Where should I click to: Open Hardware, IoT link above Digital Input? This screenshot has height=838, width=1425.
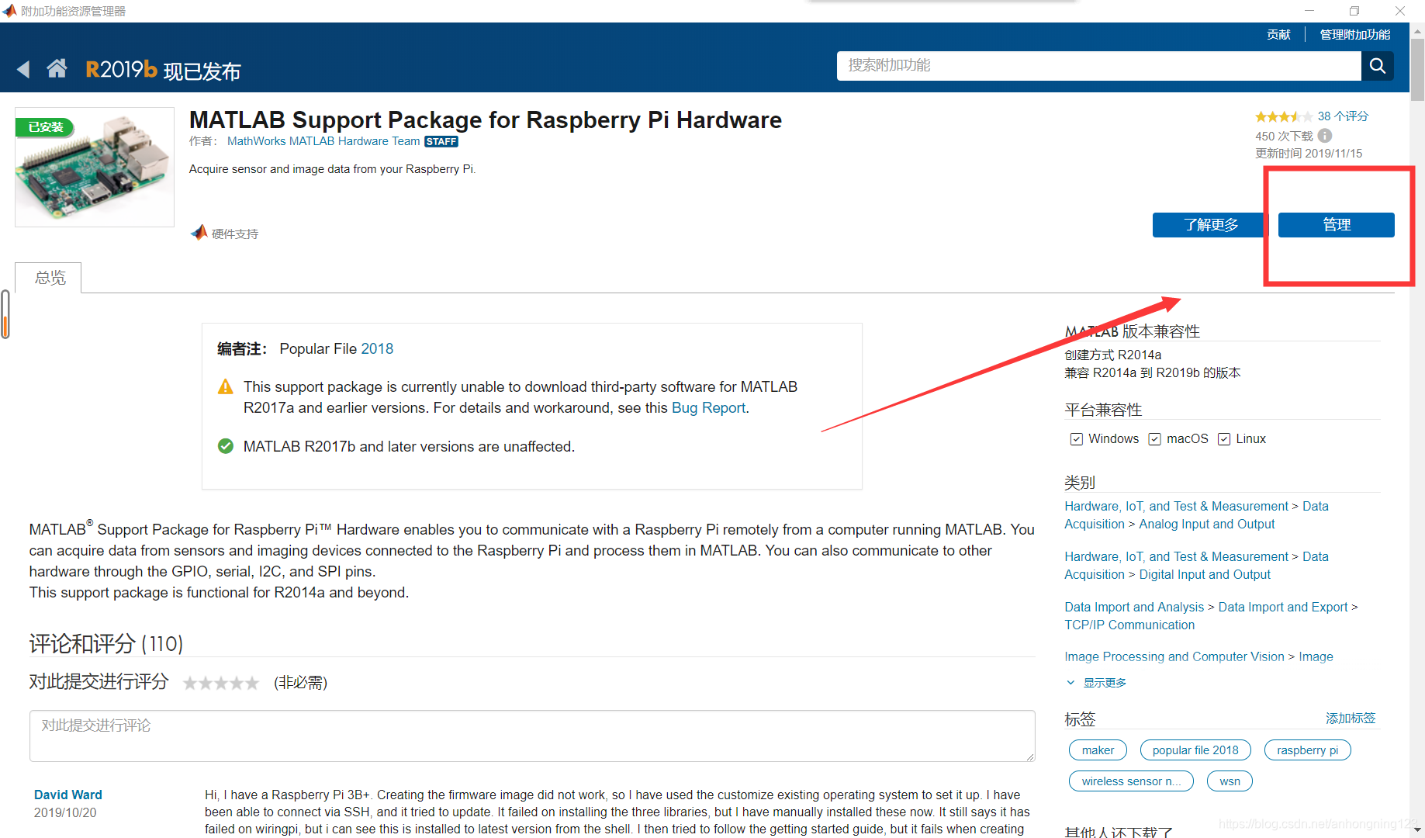click(x=1176, y=557)
